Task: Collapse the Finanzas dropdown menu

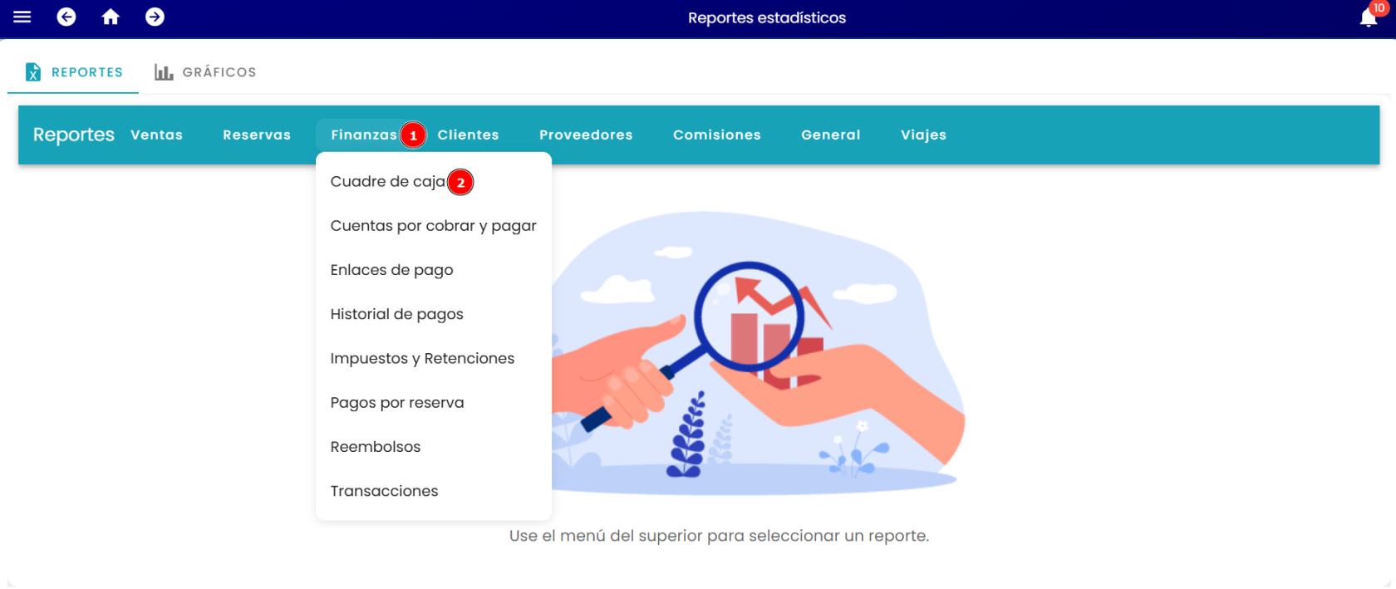Action: pos(364,135)
